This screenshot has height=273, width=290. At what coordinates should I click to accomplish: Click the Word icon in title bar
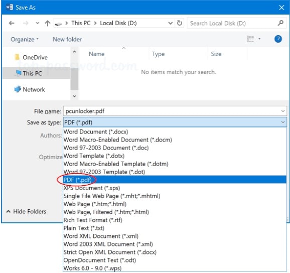(x=10, y=7)
